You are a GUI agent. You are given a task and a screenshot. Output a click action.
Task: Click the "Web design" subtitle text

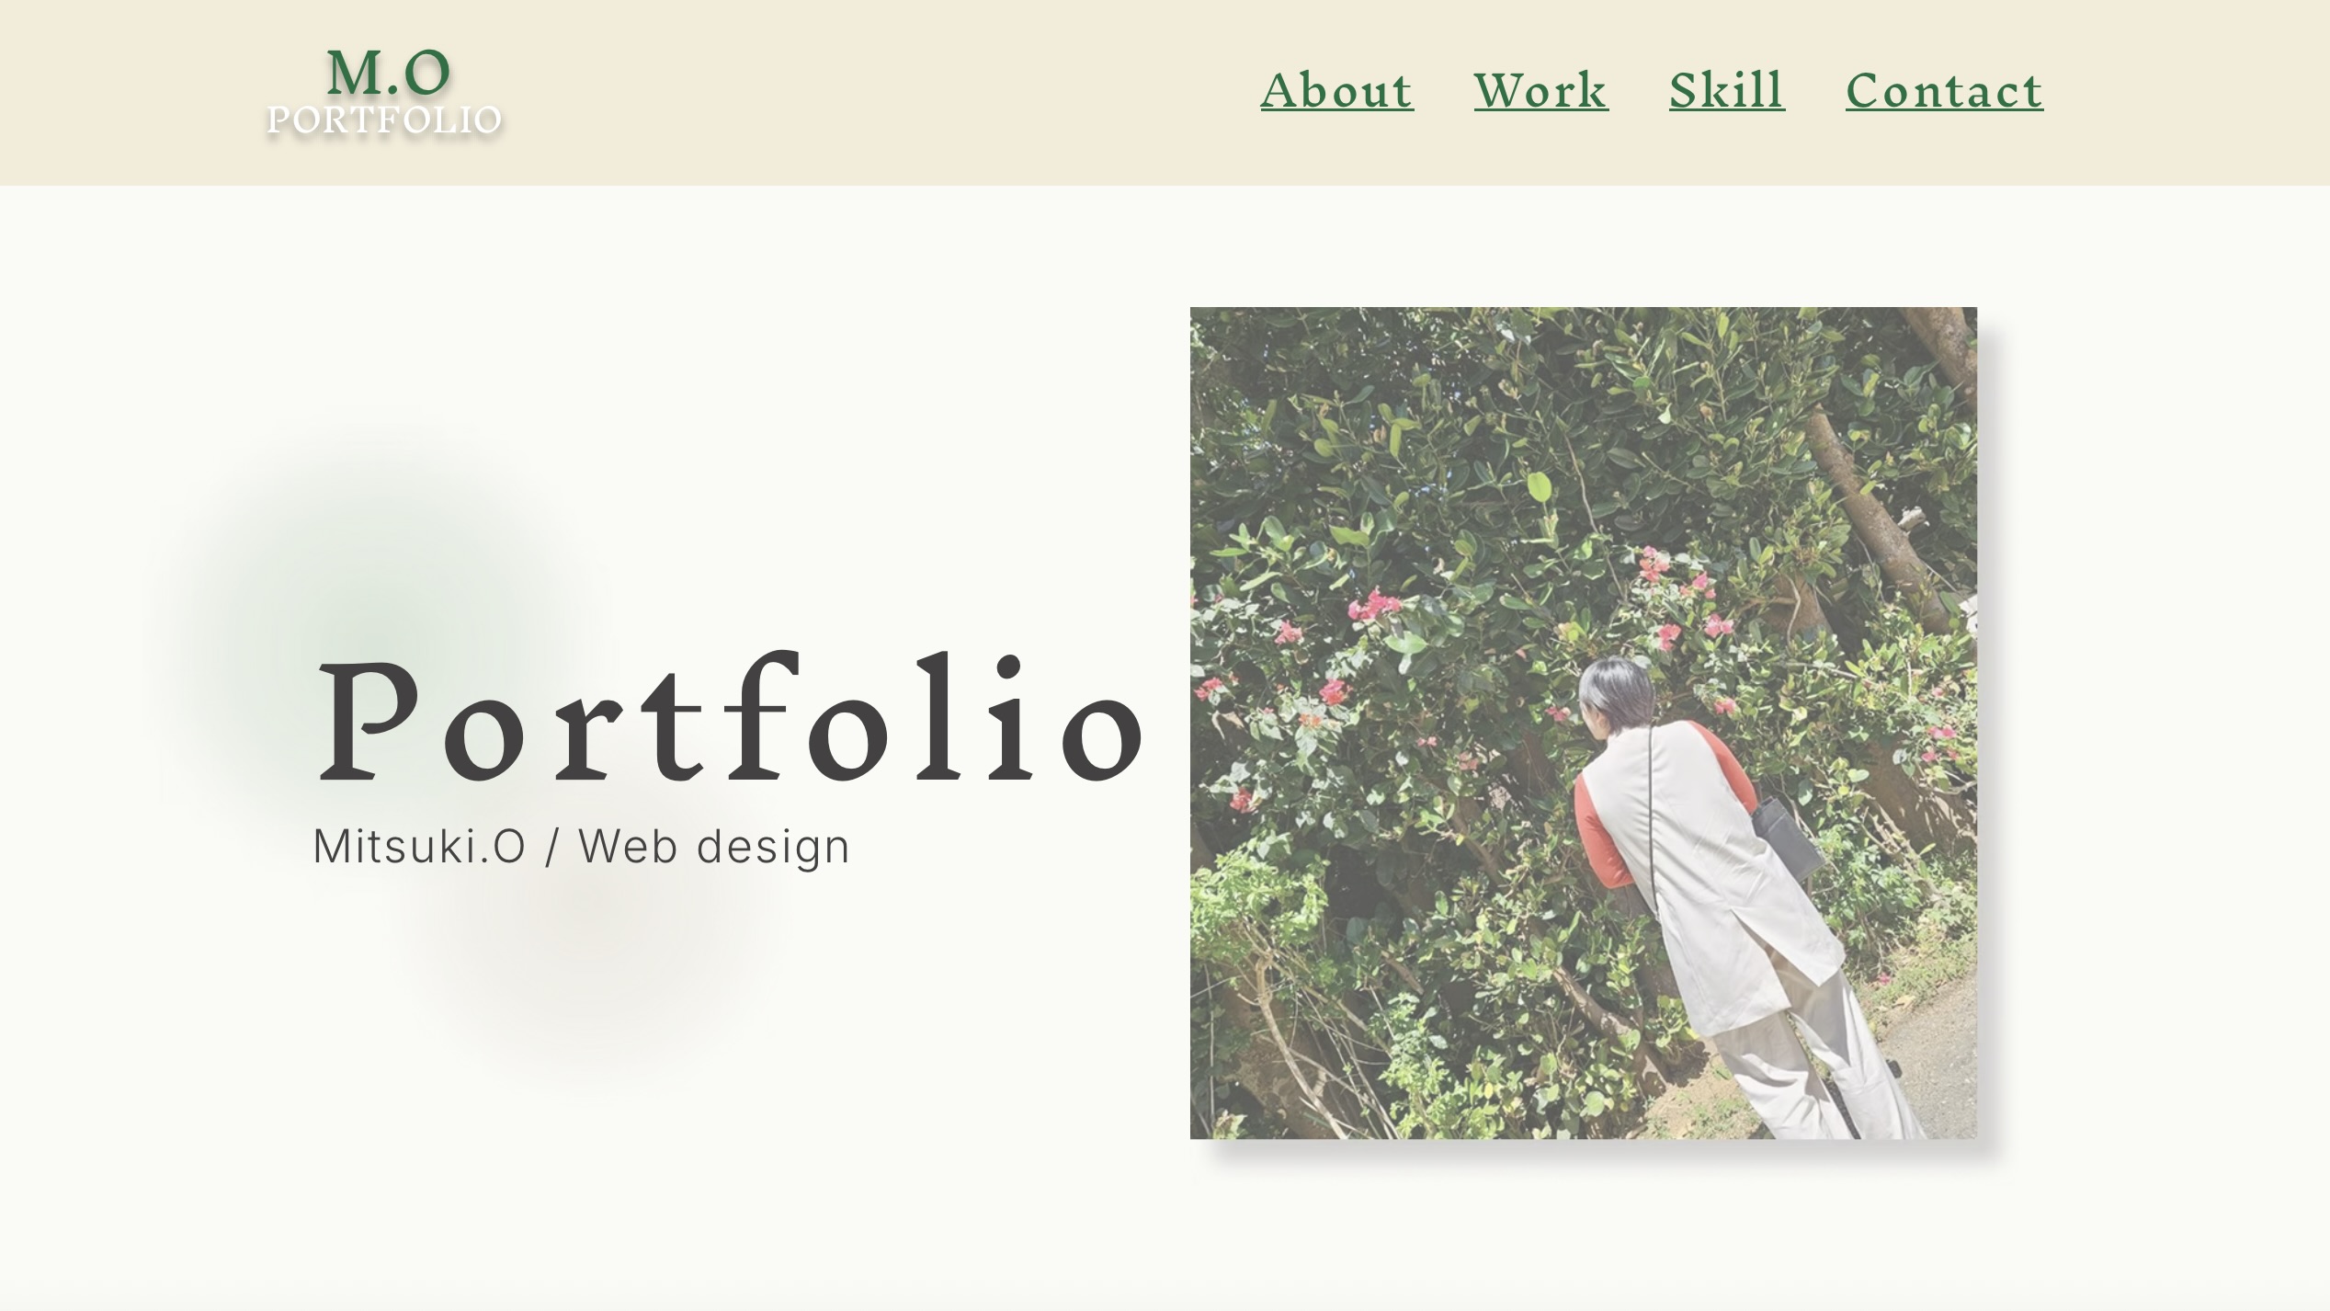point(714,846)
